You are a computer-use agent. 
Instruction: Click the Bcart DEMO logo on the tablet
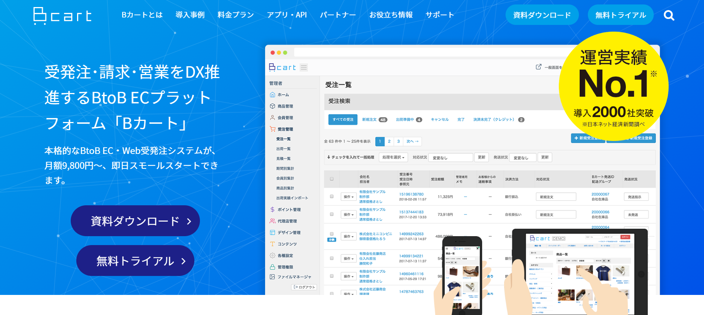(x=547, y=238)
